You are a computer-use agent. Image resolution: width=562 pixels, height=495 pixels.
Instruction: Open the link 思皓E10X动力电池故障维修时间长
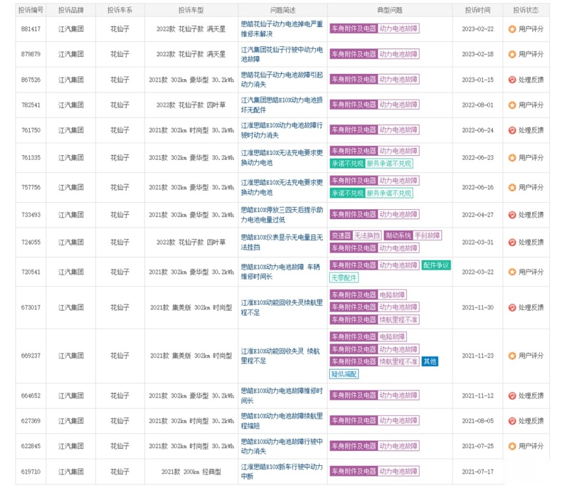pos(282,395)
